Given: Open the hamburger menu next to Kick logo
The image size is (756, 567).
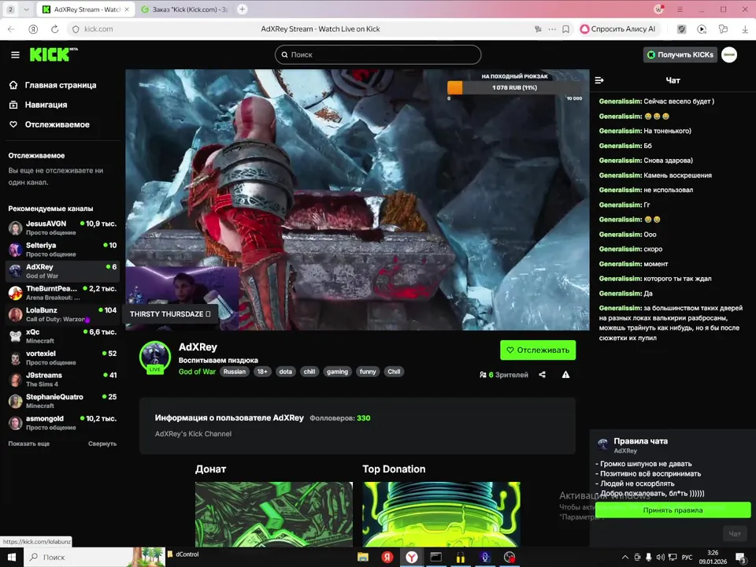Looking at the screenshot, I should coord(16,55).
